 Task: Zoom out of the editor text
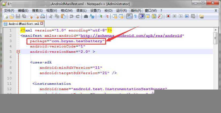click(107, 17)
